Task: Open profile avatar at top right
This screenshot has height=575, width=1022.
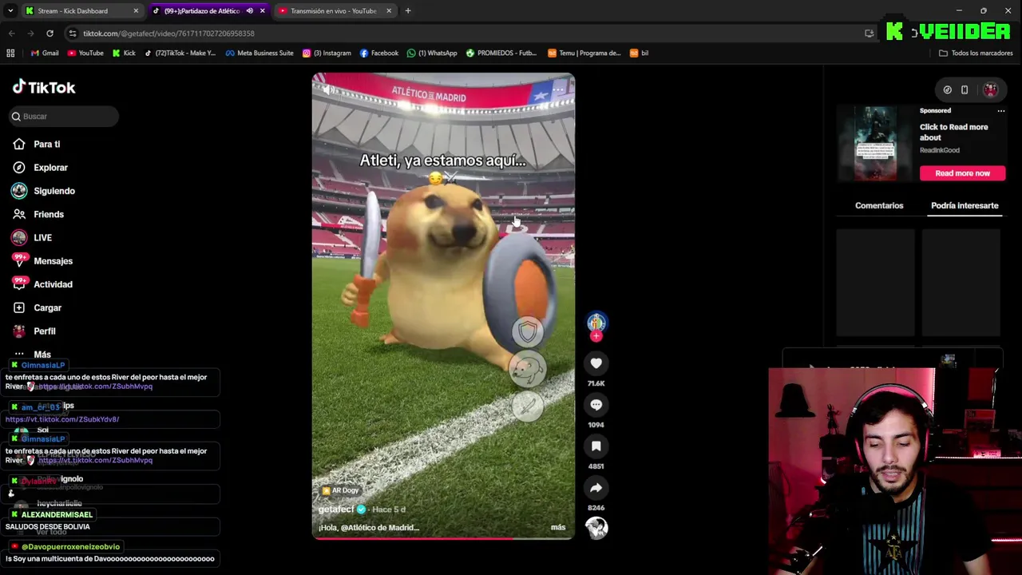Action: coord(990,89)
